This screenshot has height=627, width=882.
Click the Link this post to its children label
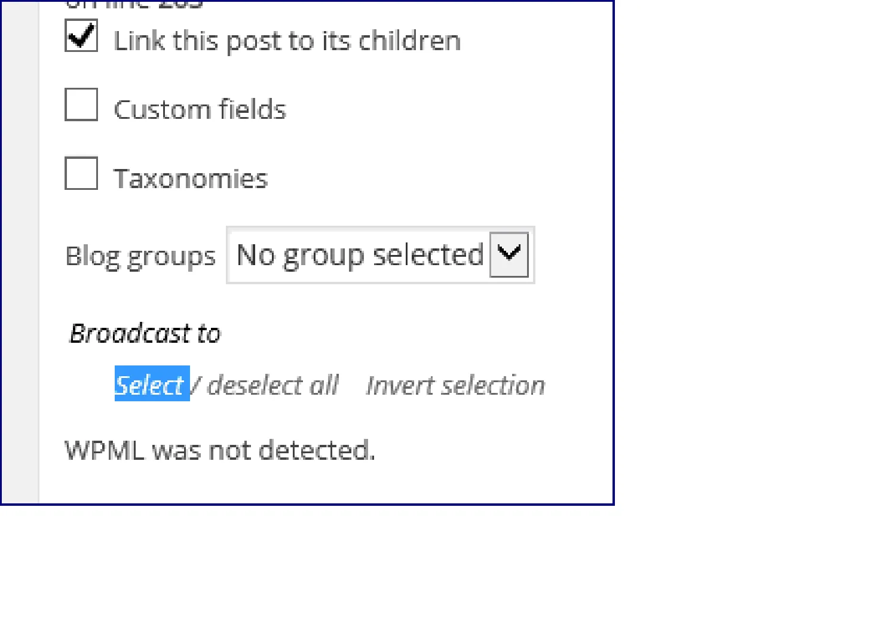(287, 41)
